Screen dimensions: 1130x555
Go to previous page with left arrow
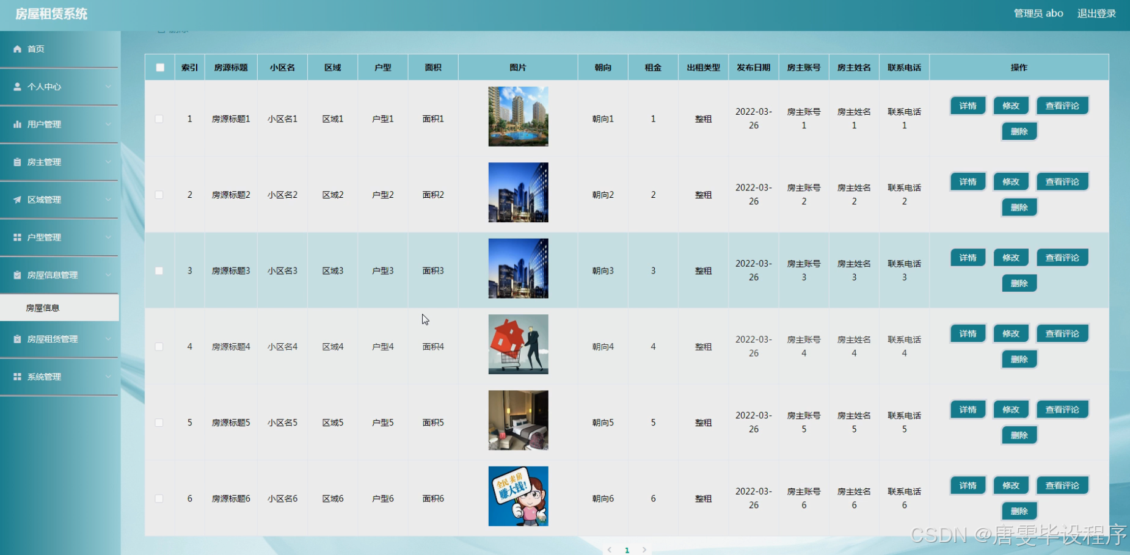[610, 550]
